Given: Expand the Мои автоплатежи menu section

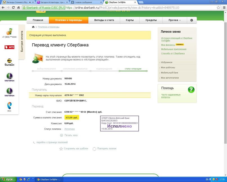Looking at the screenshot, I should coord(170,78).
